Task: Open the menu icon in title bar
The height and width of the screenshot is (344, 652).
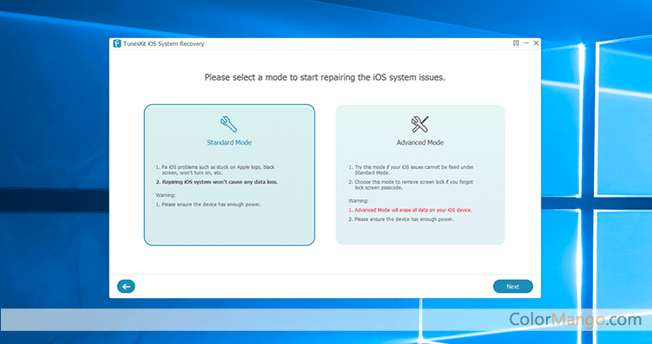Action: (516, 43)
